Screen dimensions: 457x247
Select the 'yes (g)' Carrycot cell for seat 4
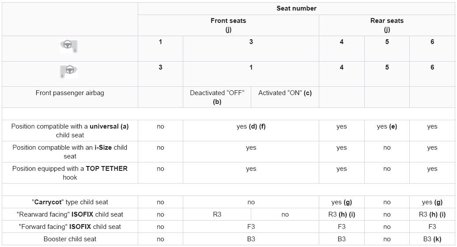[342, 202]
